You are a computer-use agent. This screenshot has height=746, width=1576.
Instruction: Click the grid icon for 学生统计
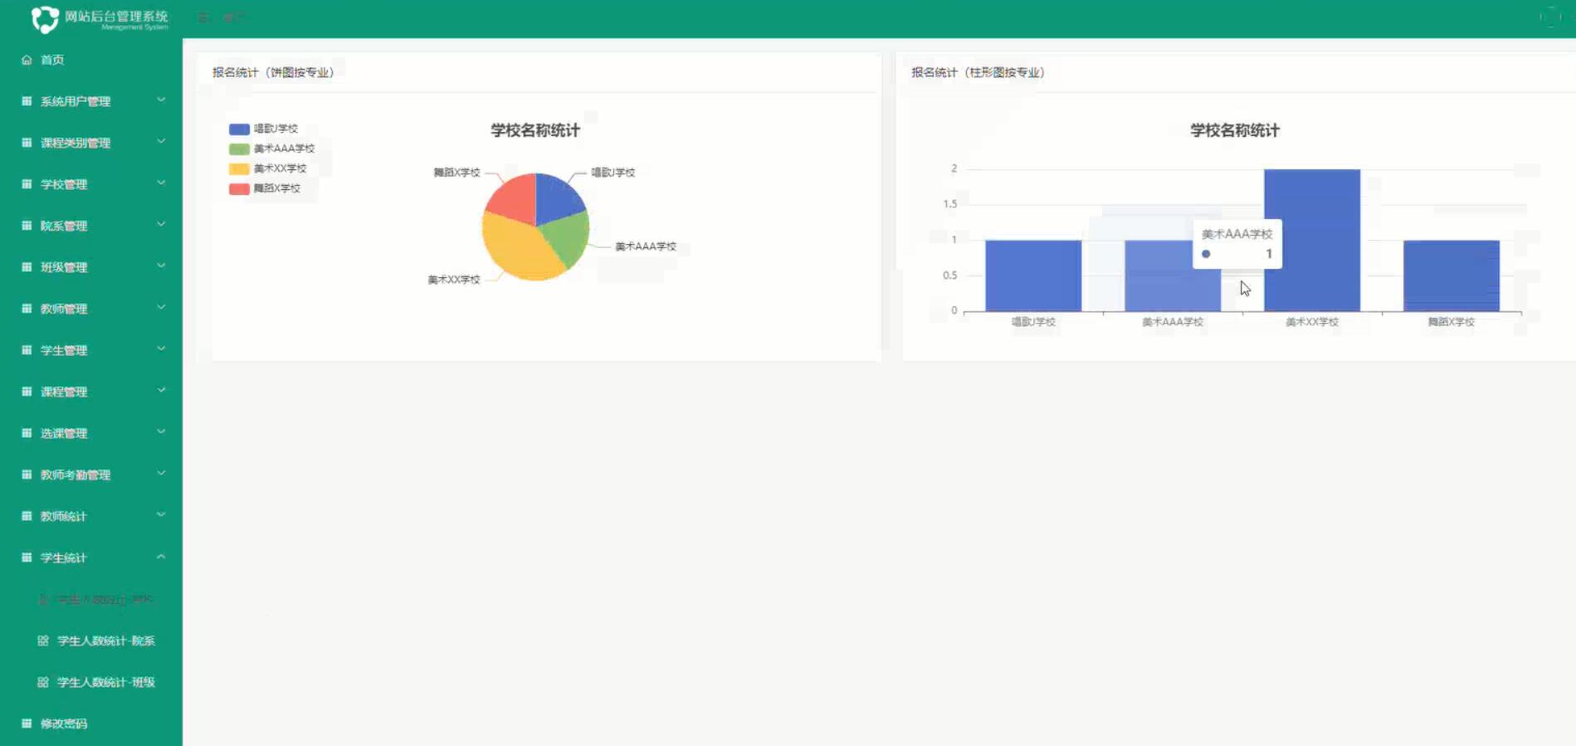pyautogui.click(x=27, y=558)
